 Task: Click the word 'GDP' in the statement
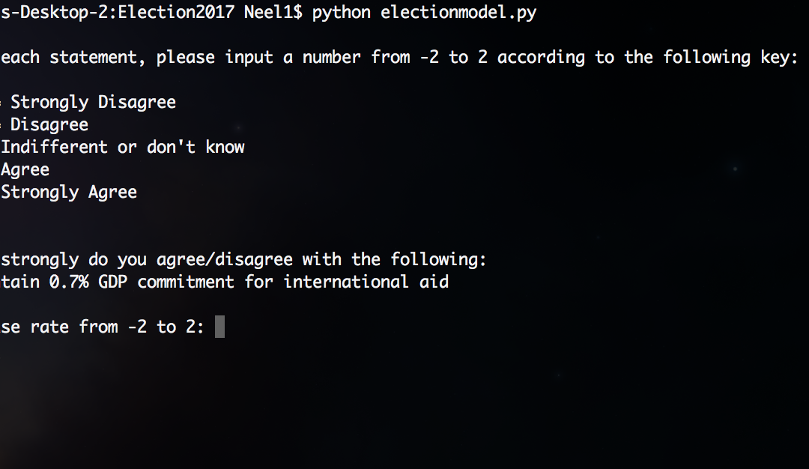coord(113,282)
